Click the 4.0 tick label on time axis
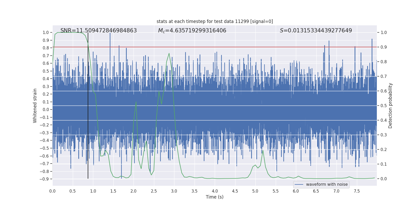This screenshot has width=419, height=209. tap(215, 191)
